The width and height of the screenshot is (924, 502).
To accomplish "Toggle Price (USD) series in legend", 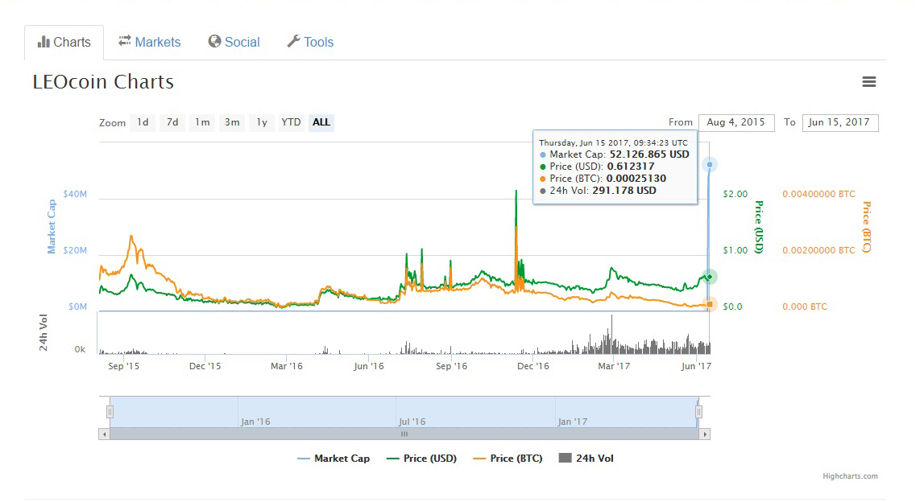I will pyautogui.click(x=421, y=459).
